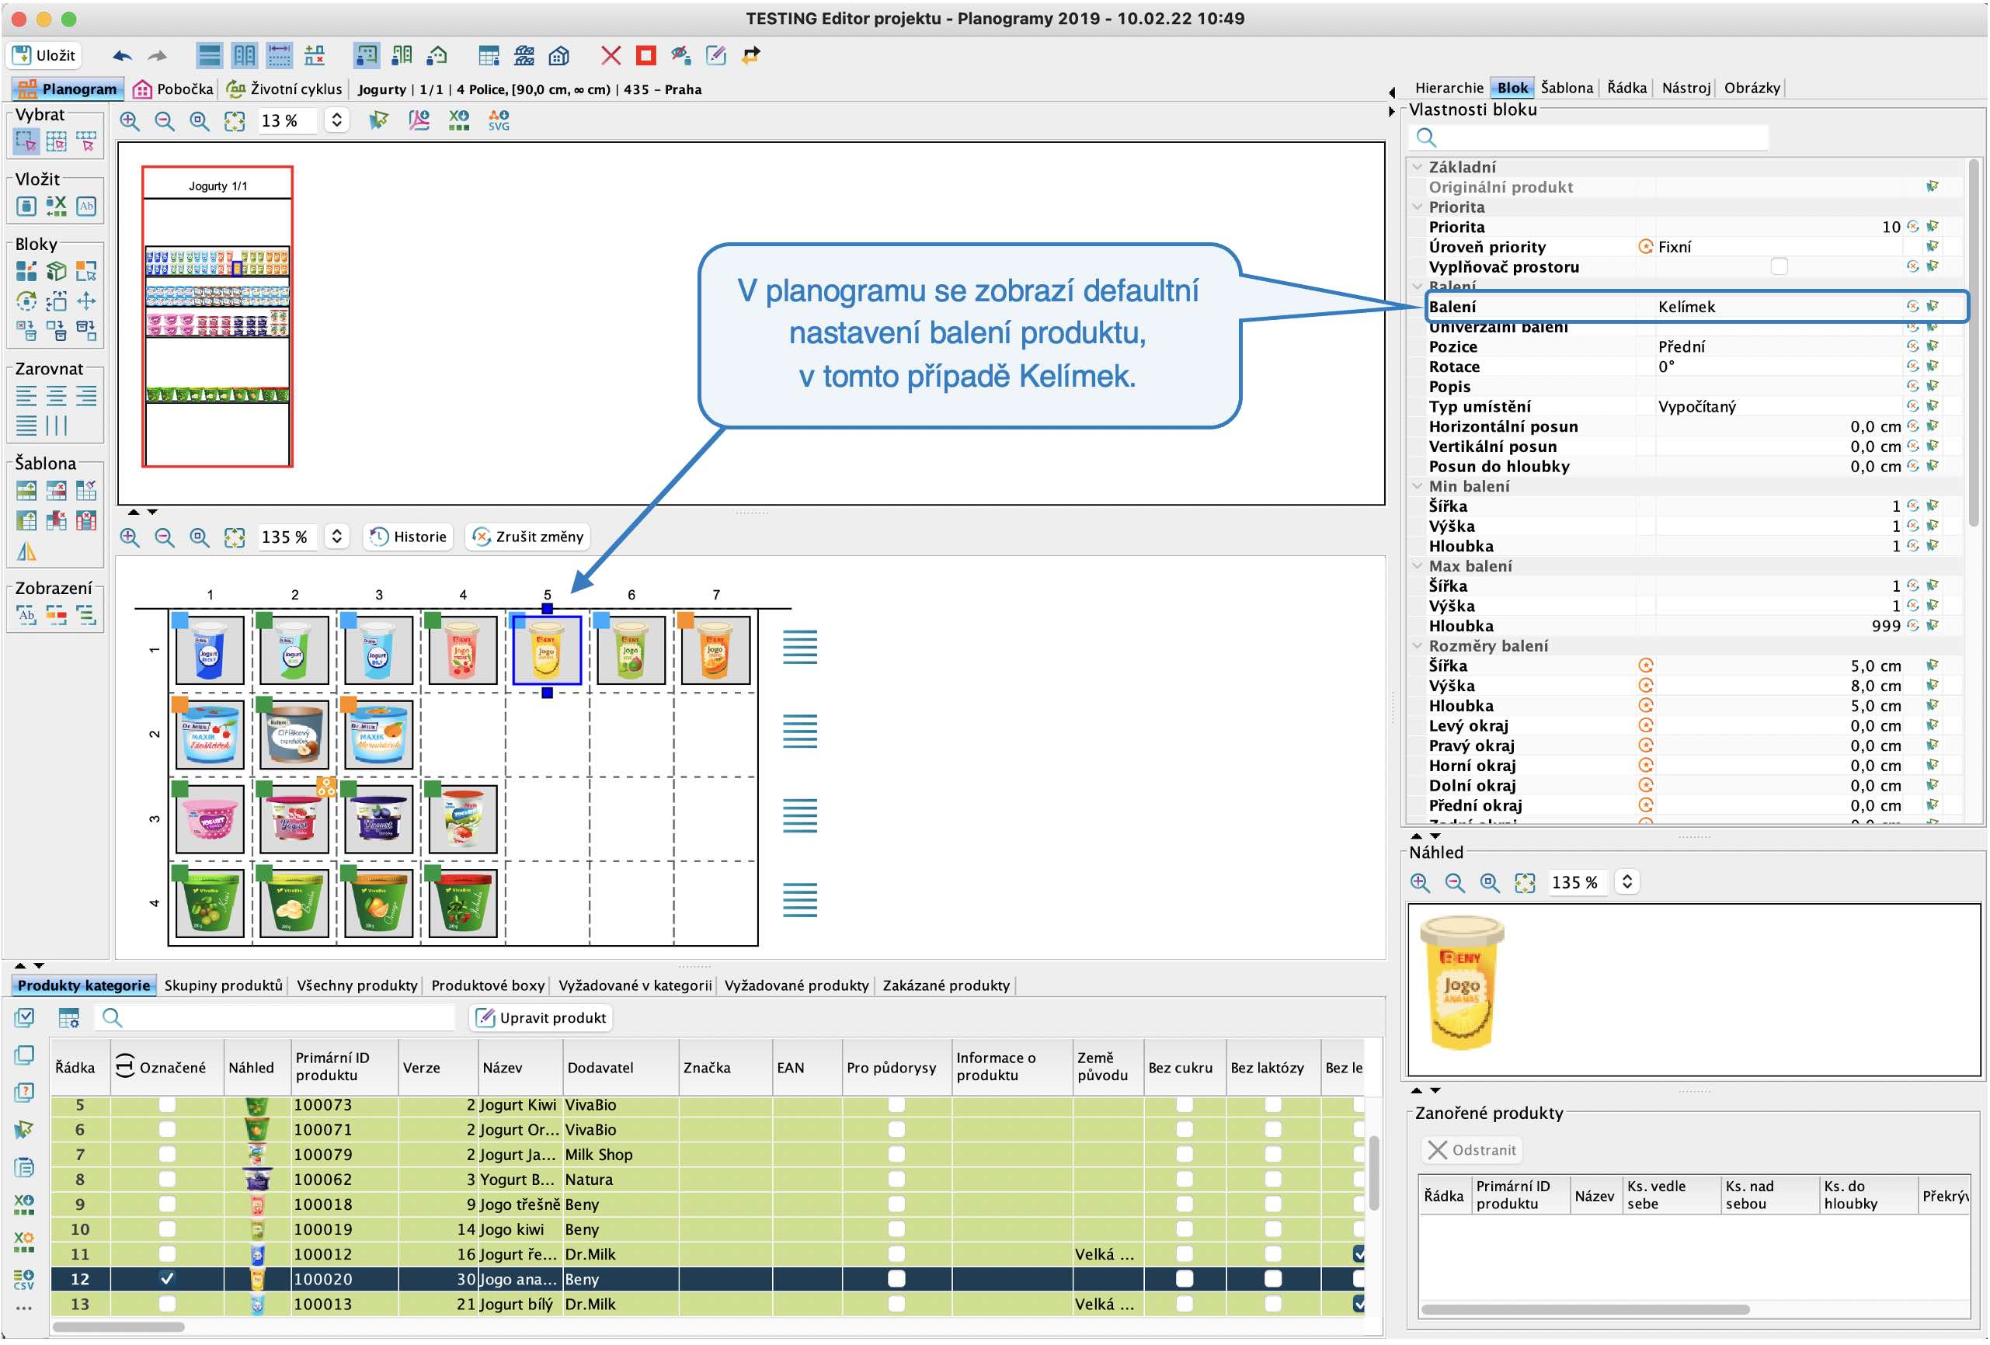
Task: Click the product table horizontal scrollbar
Action: click(118, 1326)
